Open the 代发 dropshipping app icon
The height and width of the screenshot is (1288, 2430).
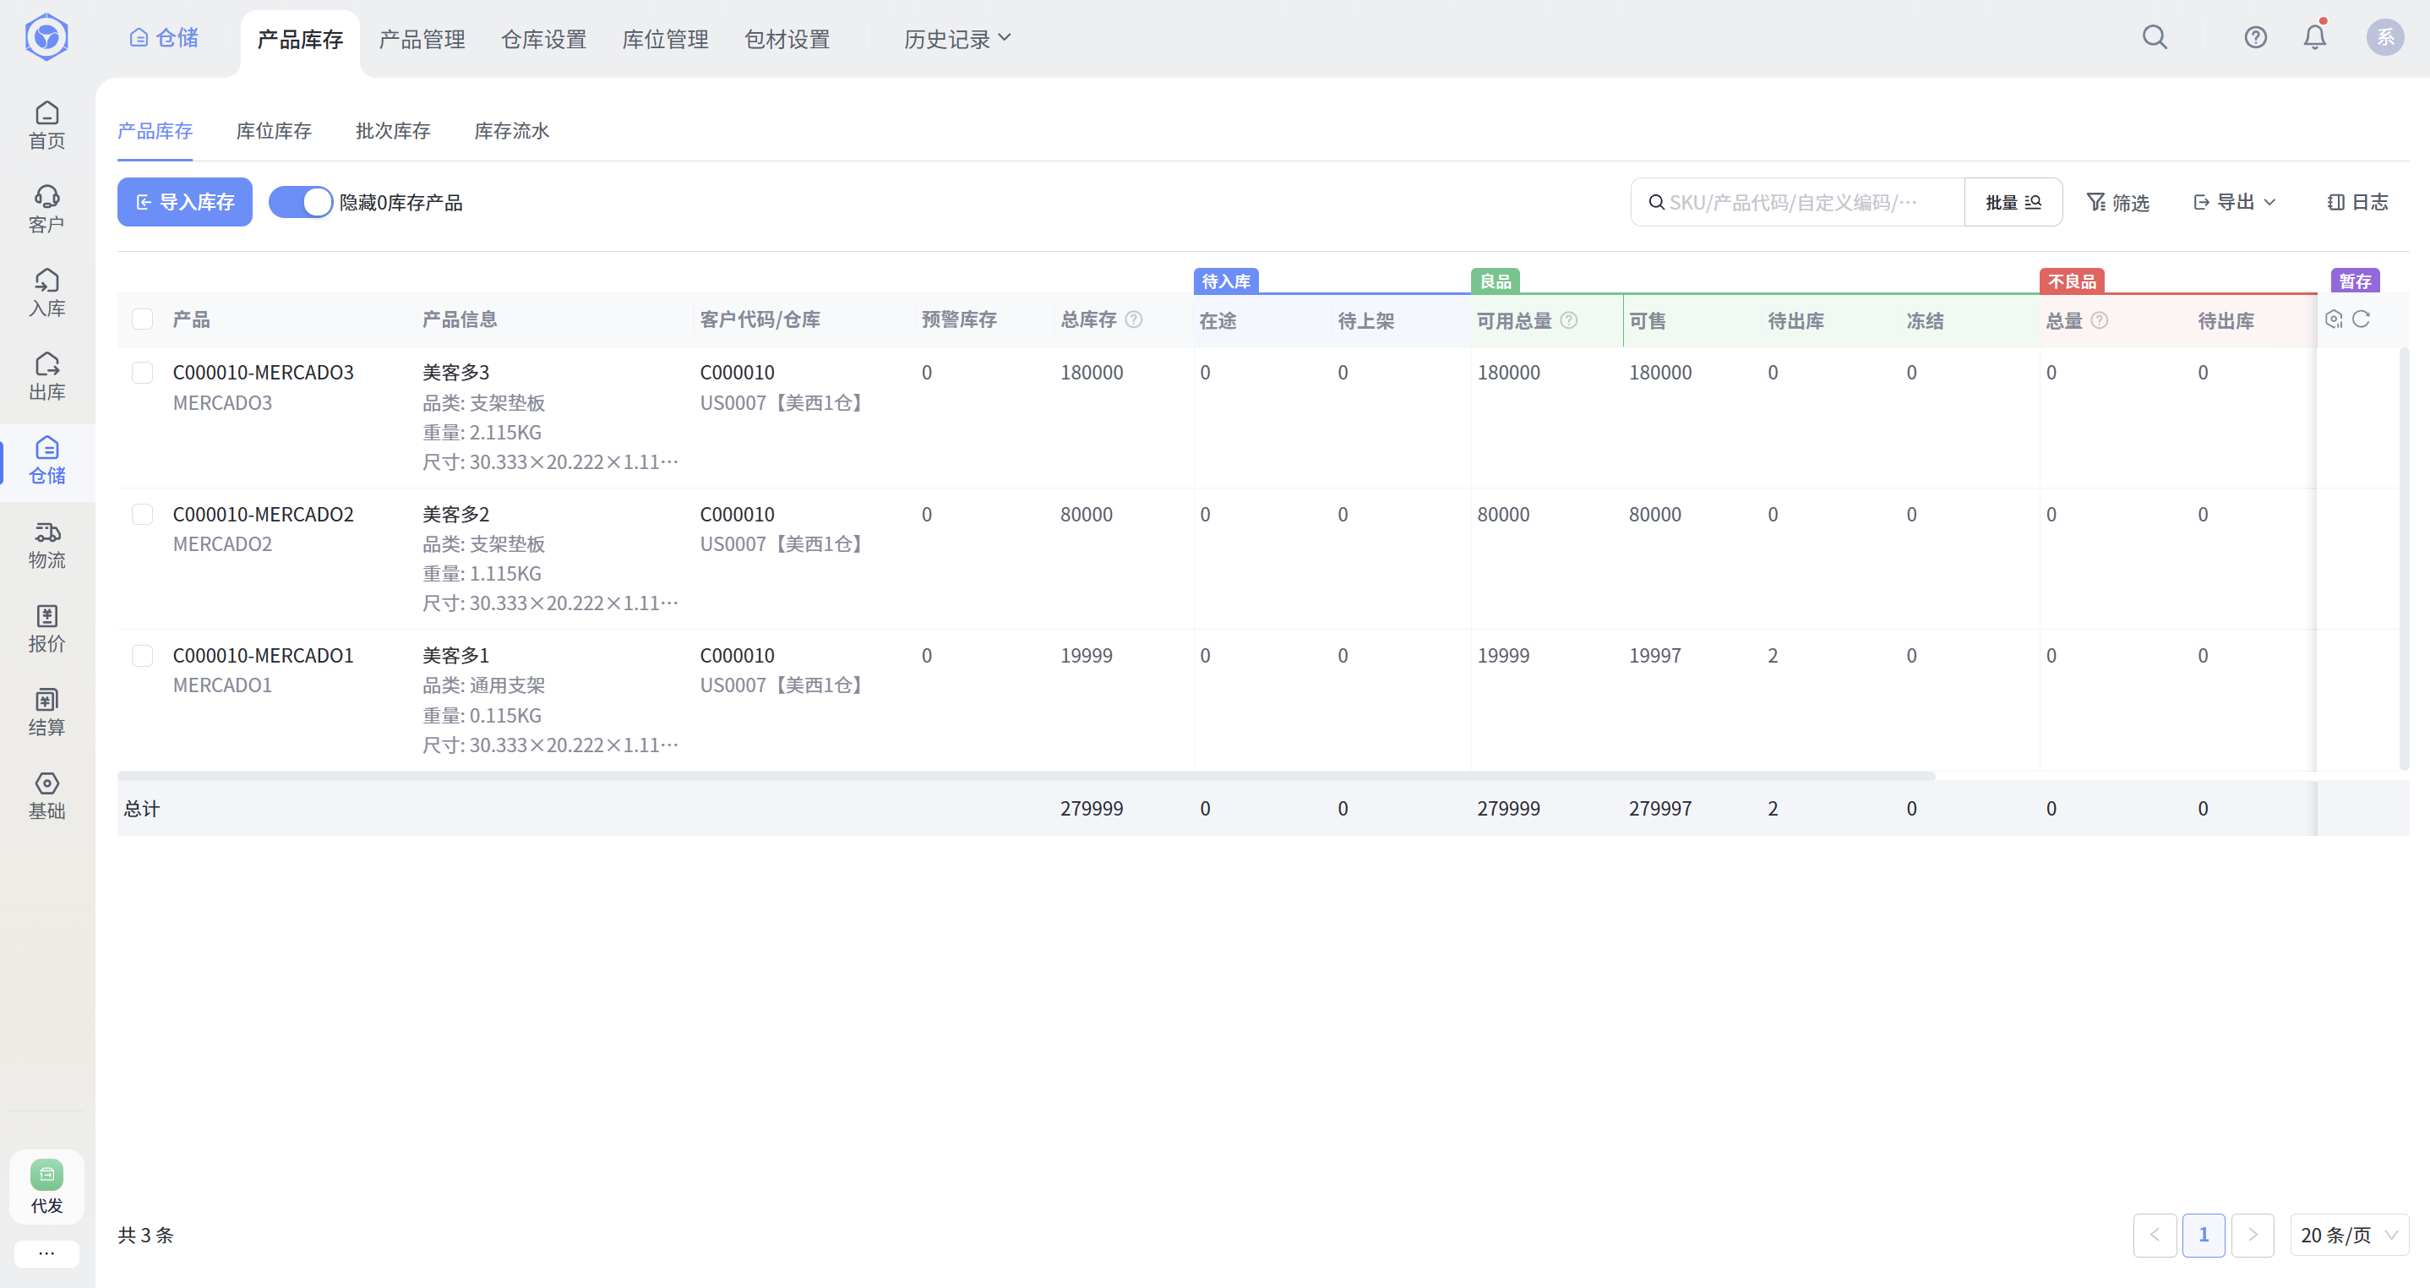(46, 1186)
